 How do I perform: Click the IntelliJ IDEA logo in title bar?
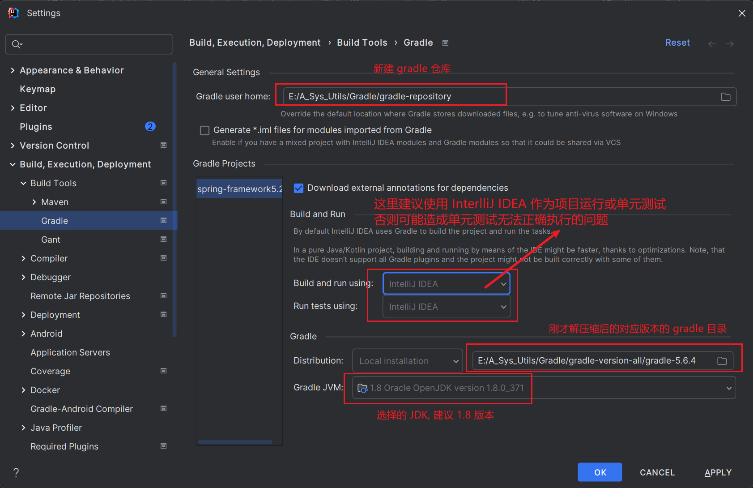coord(13,13)
